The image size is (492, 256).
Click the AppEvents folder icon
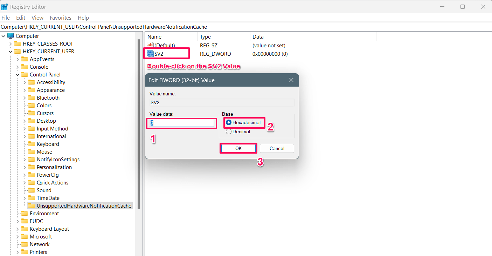tap(25, 59)
